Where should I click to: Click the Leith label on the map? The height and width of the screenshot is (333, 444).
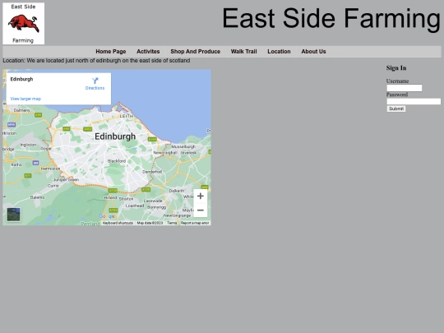pyautogui.click(x=127, y=116)
